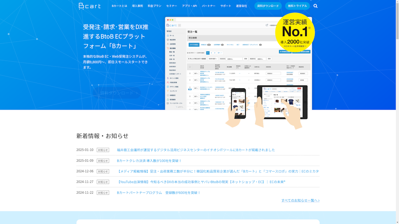Click the tablet illustration
This screenshot has height=224, width=399.
coord(282,102)
